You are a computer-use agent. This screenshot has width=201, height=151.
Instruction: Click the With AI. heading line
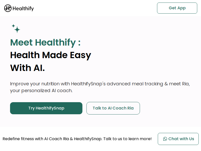click(x=28, y=68)
